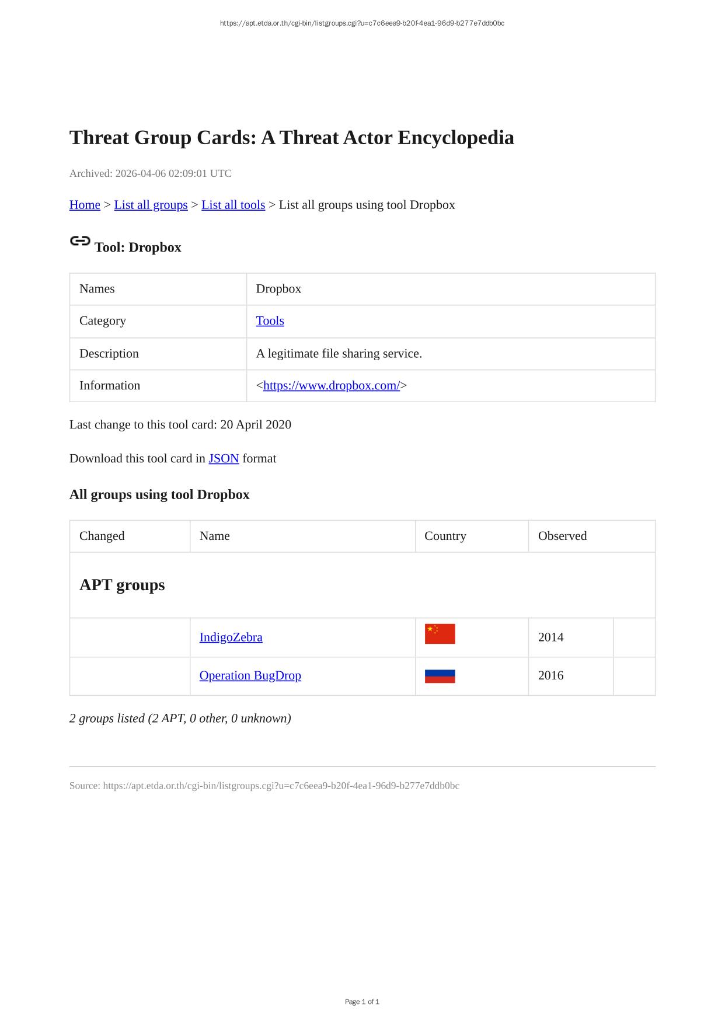Screen dimensions: 725x1025
Task: Download the tool card via JSON link
Action: [224, 459]
